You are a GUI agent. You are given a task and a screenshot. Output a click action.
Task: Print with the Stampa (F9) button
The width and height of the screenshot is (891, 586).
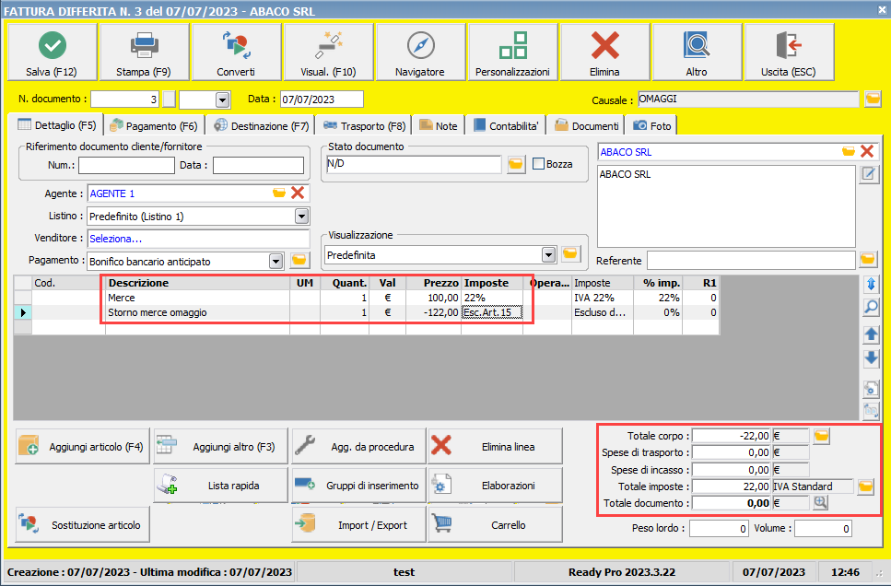tap(144, 53)
